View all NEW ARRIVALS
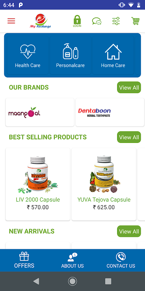This screenshot has width=145, height=291. 129,231
